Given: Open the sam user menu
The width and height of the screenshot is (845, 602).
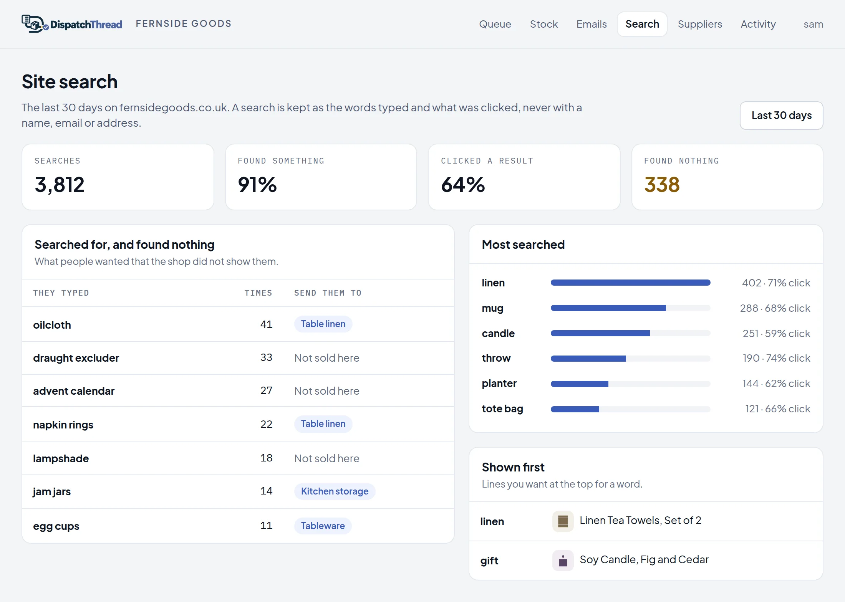Looking at the screenshot, I should click(x=813, y=24).
